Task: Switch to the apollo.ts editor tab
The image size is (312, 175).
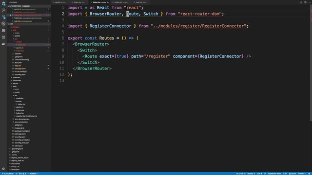Action: (x=60, y=2)
